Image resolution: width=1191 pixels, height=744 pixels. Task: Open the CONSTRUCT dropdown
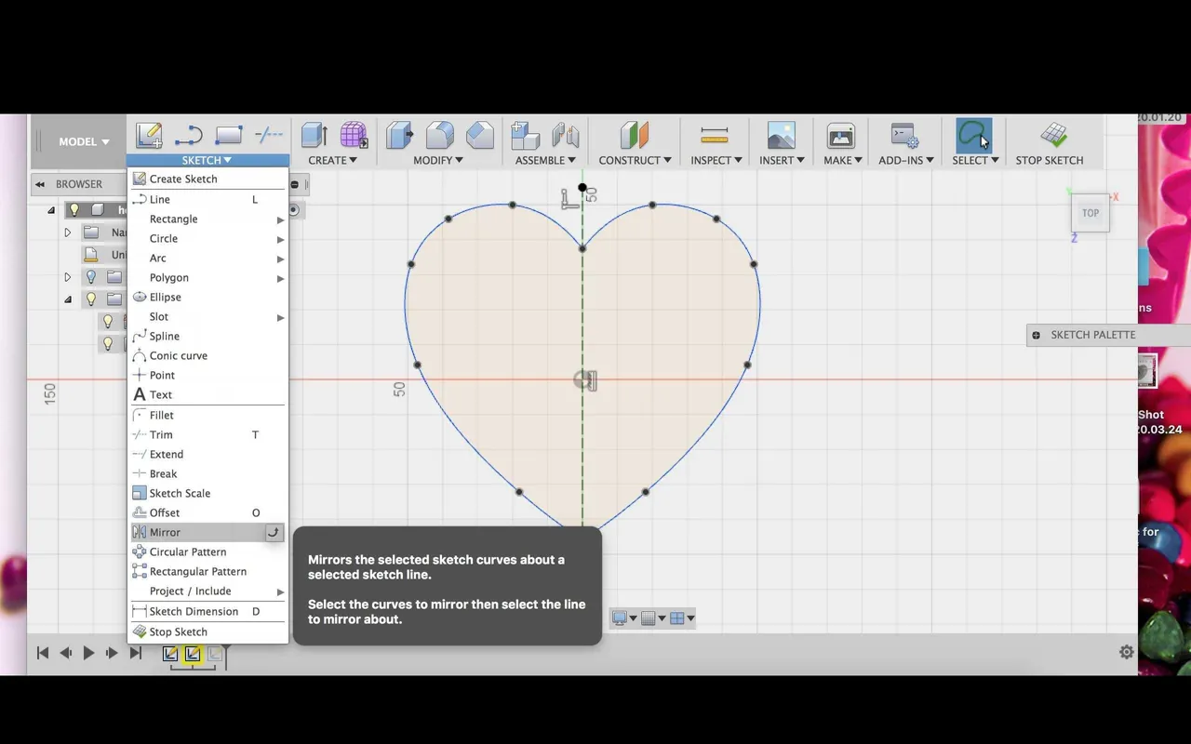pyautogui.click(x=636, y=160)
